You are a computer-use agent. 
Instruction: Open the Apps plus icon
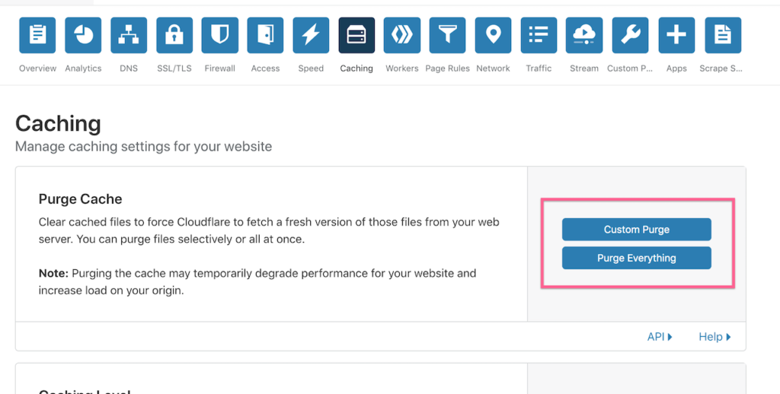pos(676,35)
